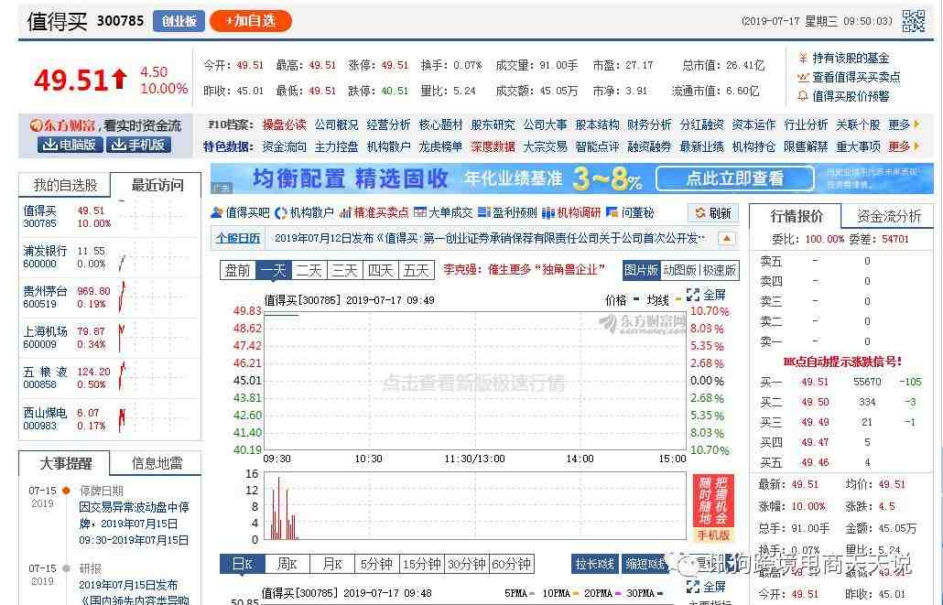Select 30分钟 chart tab
The width and height of the screenshot is (943, 605).
coord(467,564)
